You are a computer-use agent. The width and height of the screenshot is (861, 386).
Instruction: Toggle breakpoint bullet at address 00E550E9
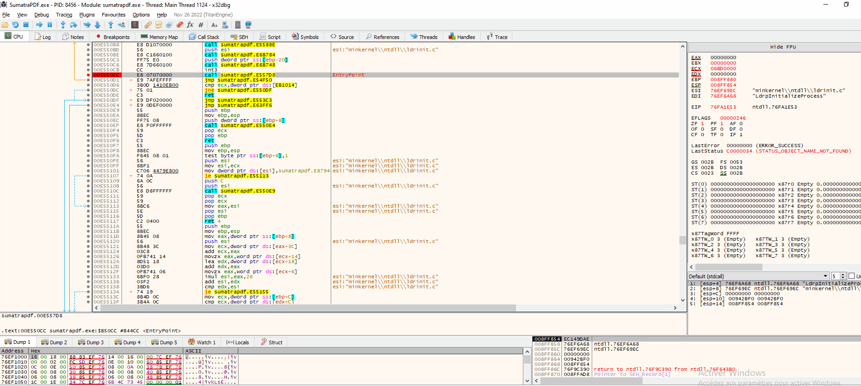88,110
